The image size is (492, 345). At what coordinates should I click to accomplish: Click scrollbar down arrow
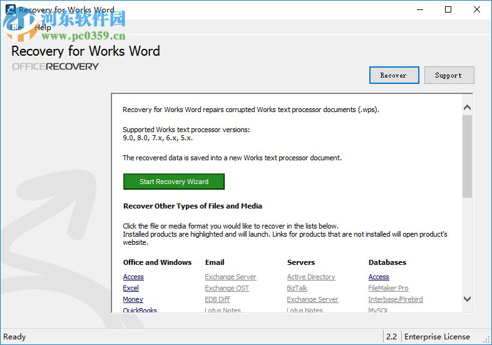coord(467,299)
